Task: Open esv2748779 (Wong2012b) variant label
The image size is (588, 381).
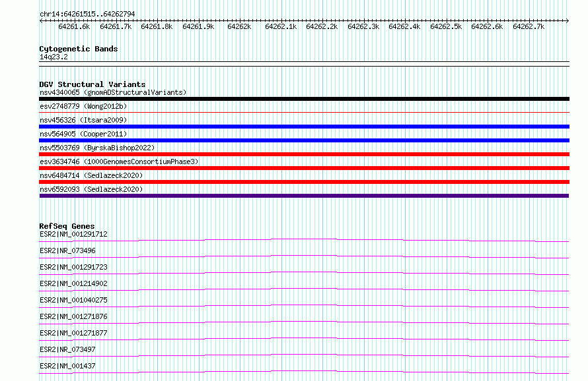Action: coord(83,106)
